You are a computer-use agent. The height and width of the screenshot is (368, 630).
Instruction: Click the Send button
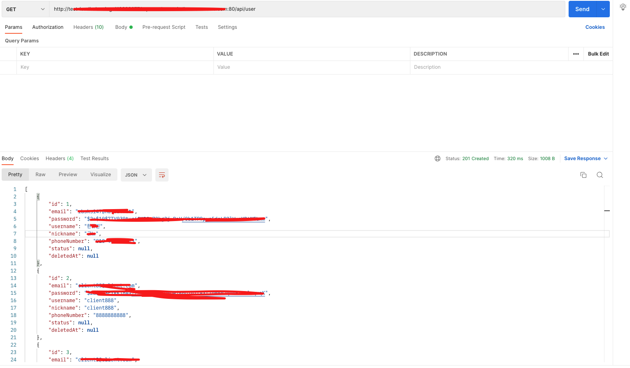tap(582, 9)
